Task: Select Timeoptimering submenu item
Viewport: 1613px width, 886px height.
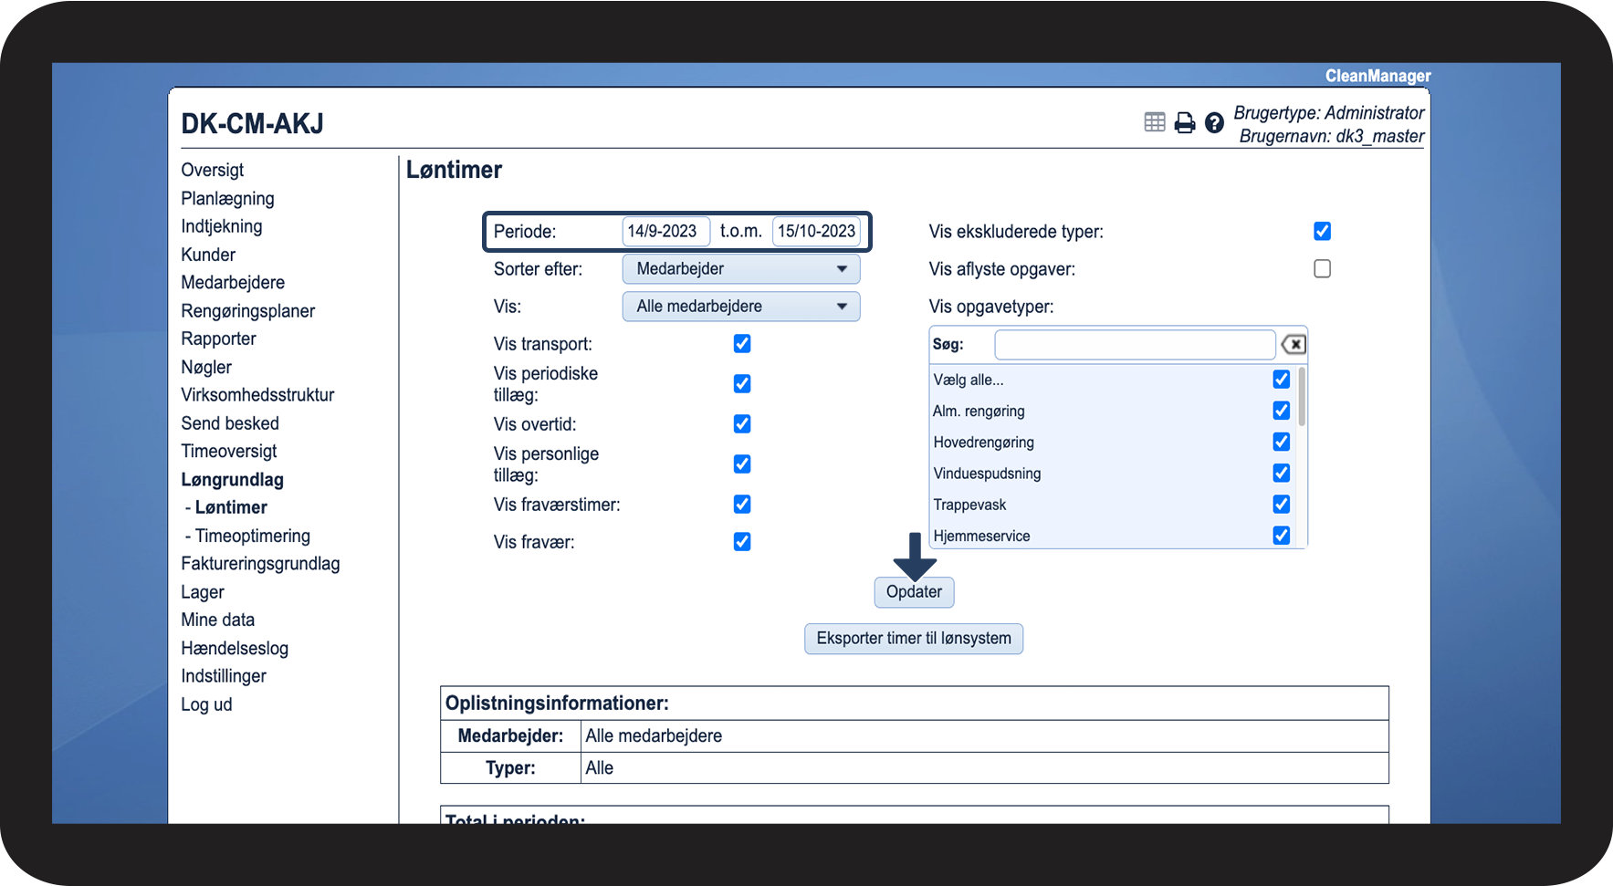Action: pyautogui.click(x=252, y=536)
